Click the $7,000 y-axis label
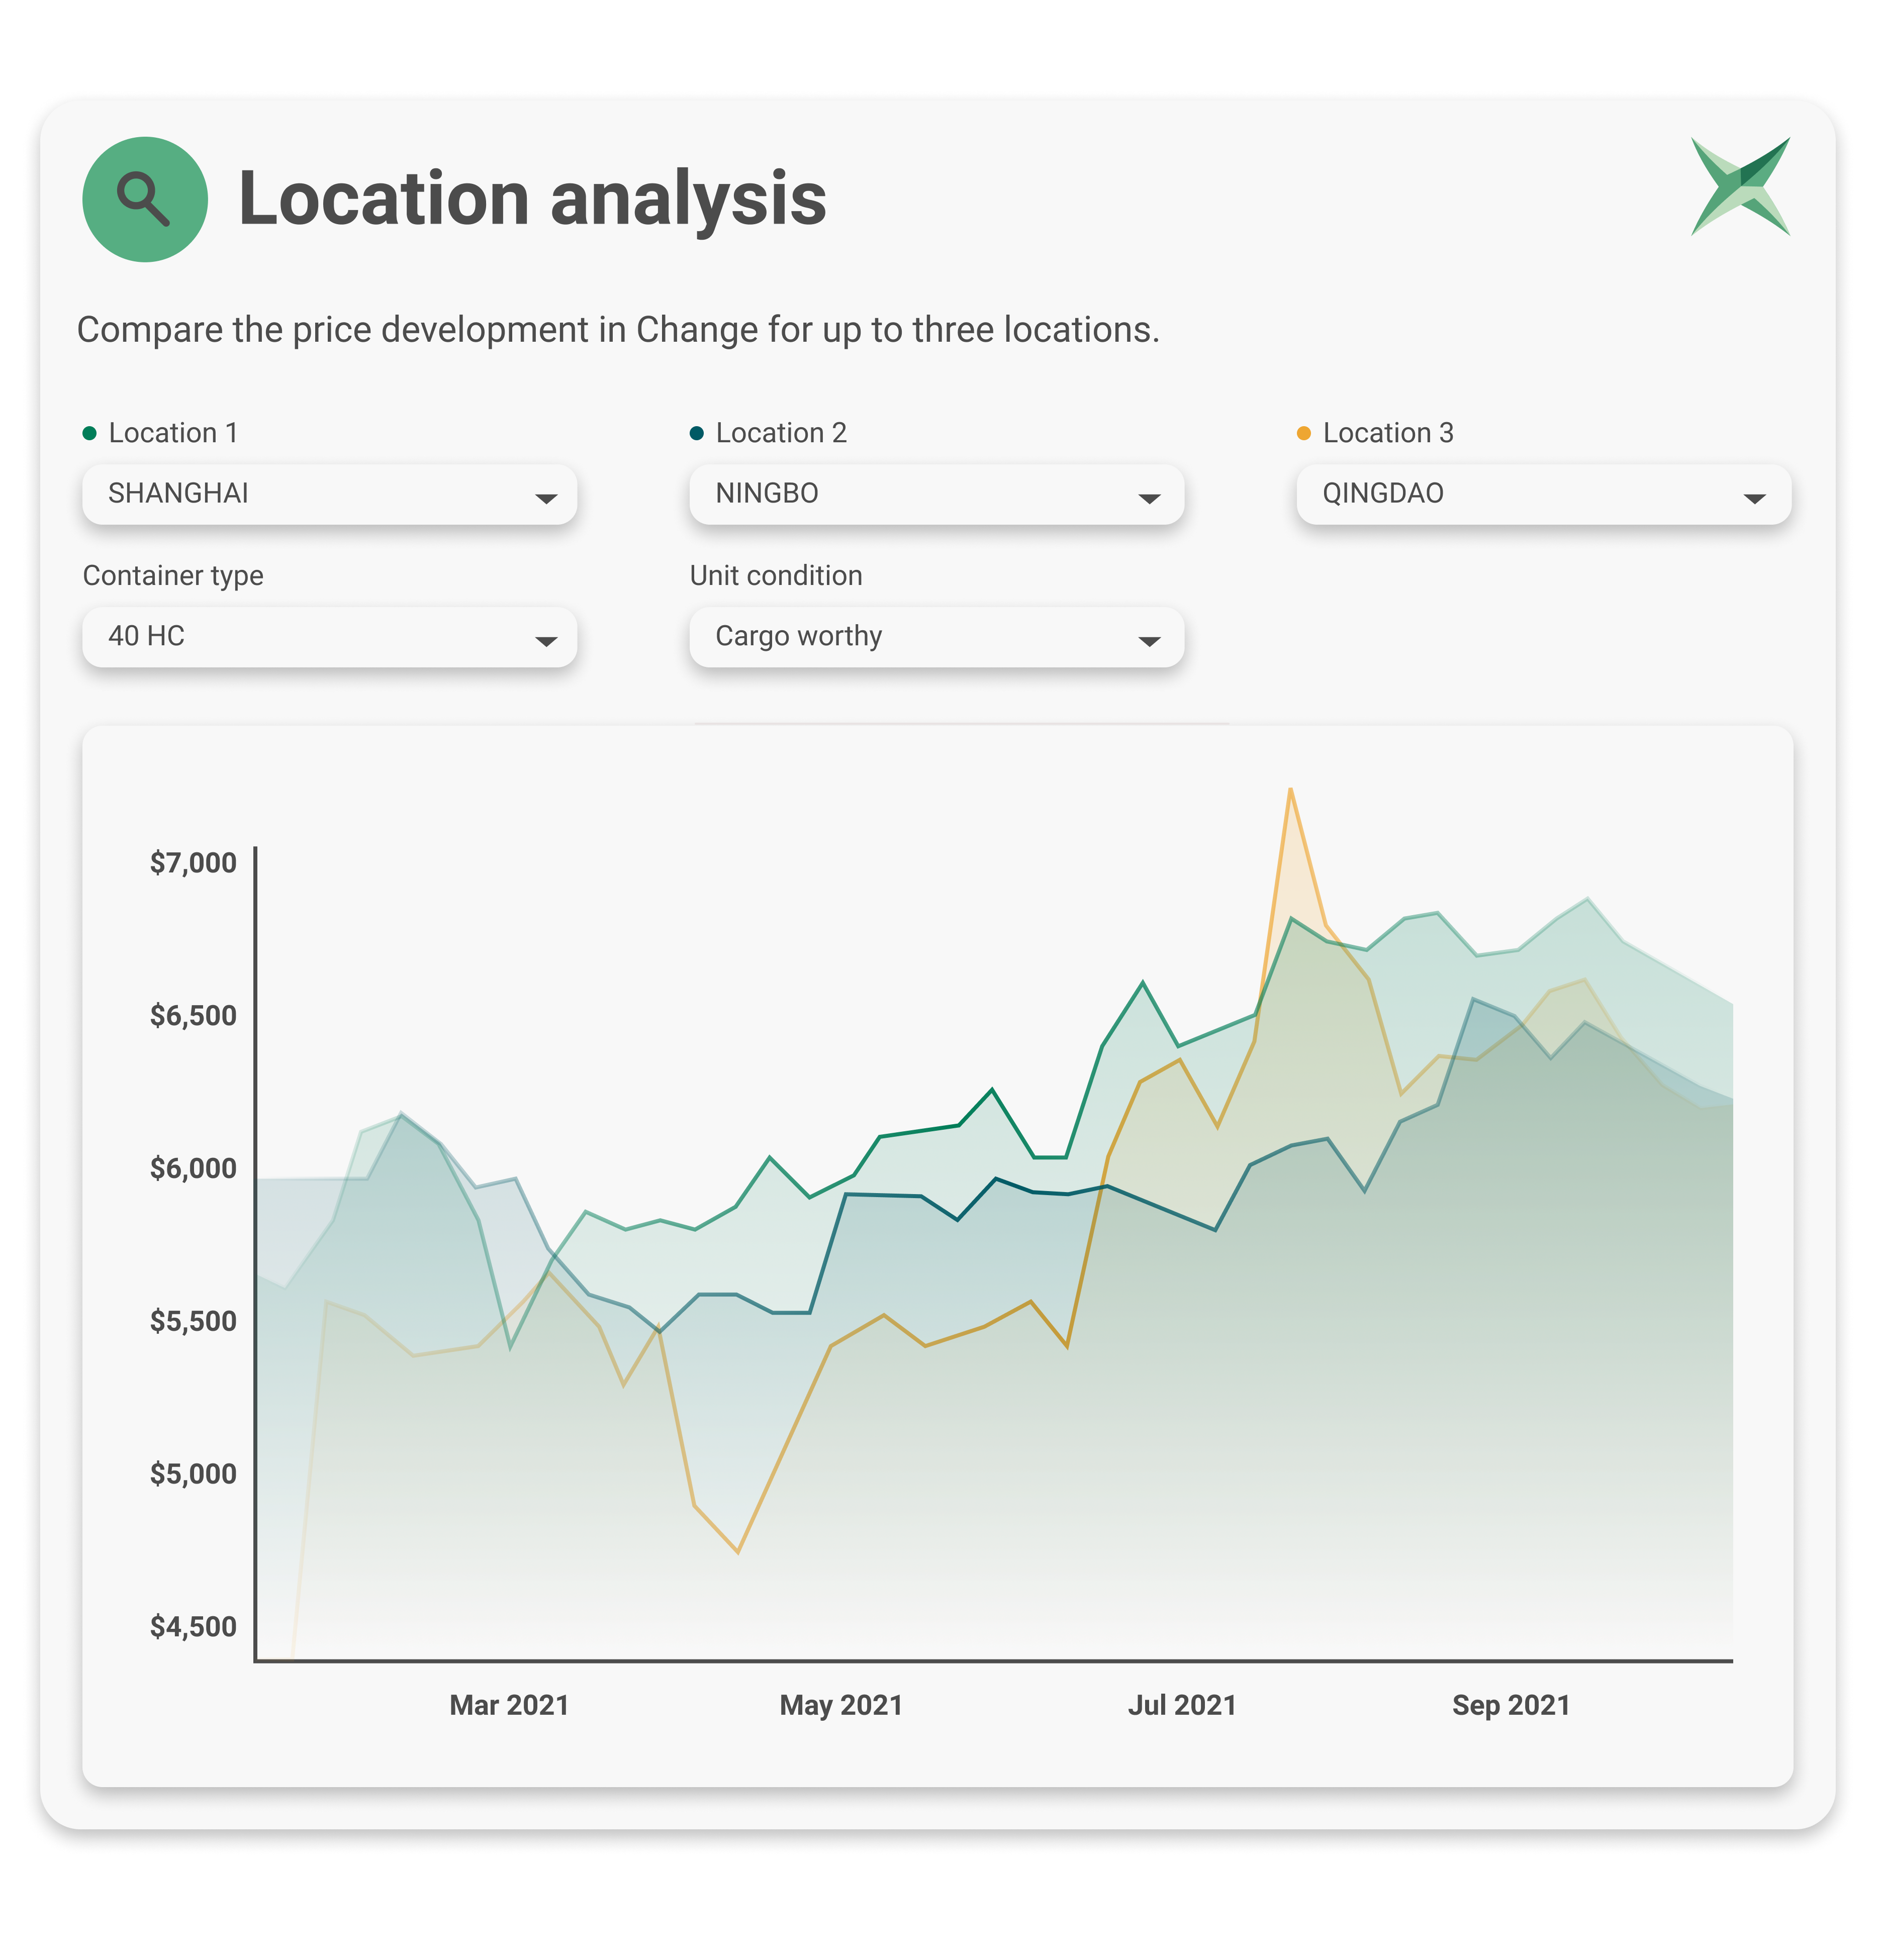The height and width of the screenshot is (1960, 1878). click(x=193, y=863)
